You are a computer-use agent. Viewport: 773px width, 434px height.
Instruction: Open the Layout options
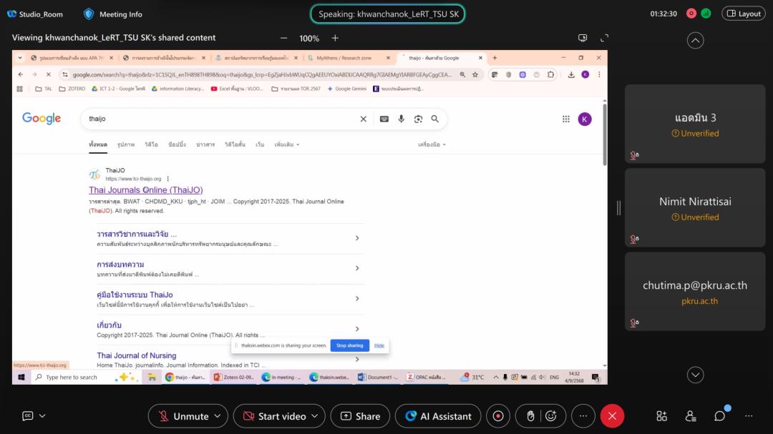click(x=743, y=14)
